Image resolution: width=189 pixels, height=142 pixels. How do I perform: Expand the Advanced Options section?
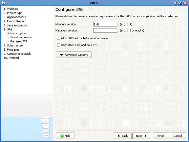(x=74, y=55)
